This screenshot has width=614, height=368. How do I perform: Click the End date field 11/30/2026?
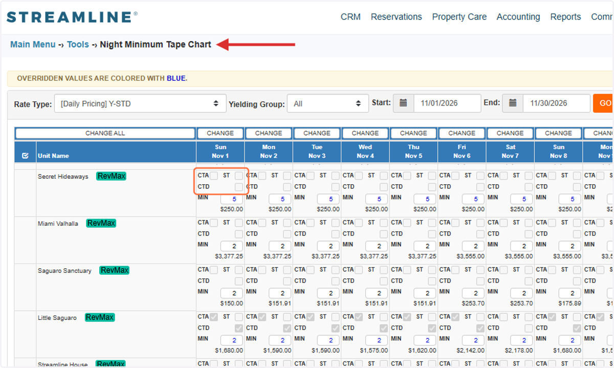pos(557,103)
